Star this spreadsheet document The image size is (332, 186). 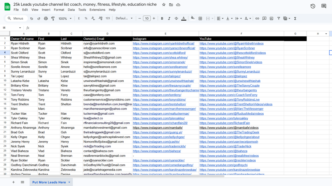coord(164,5)
